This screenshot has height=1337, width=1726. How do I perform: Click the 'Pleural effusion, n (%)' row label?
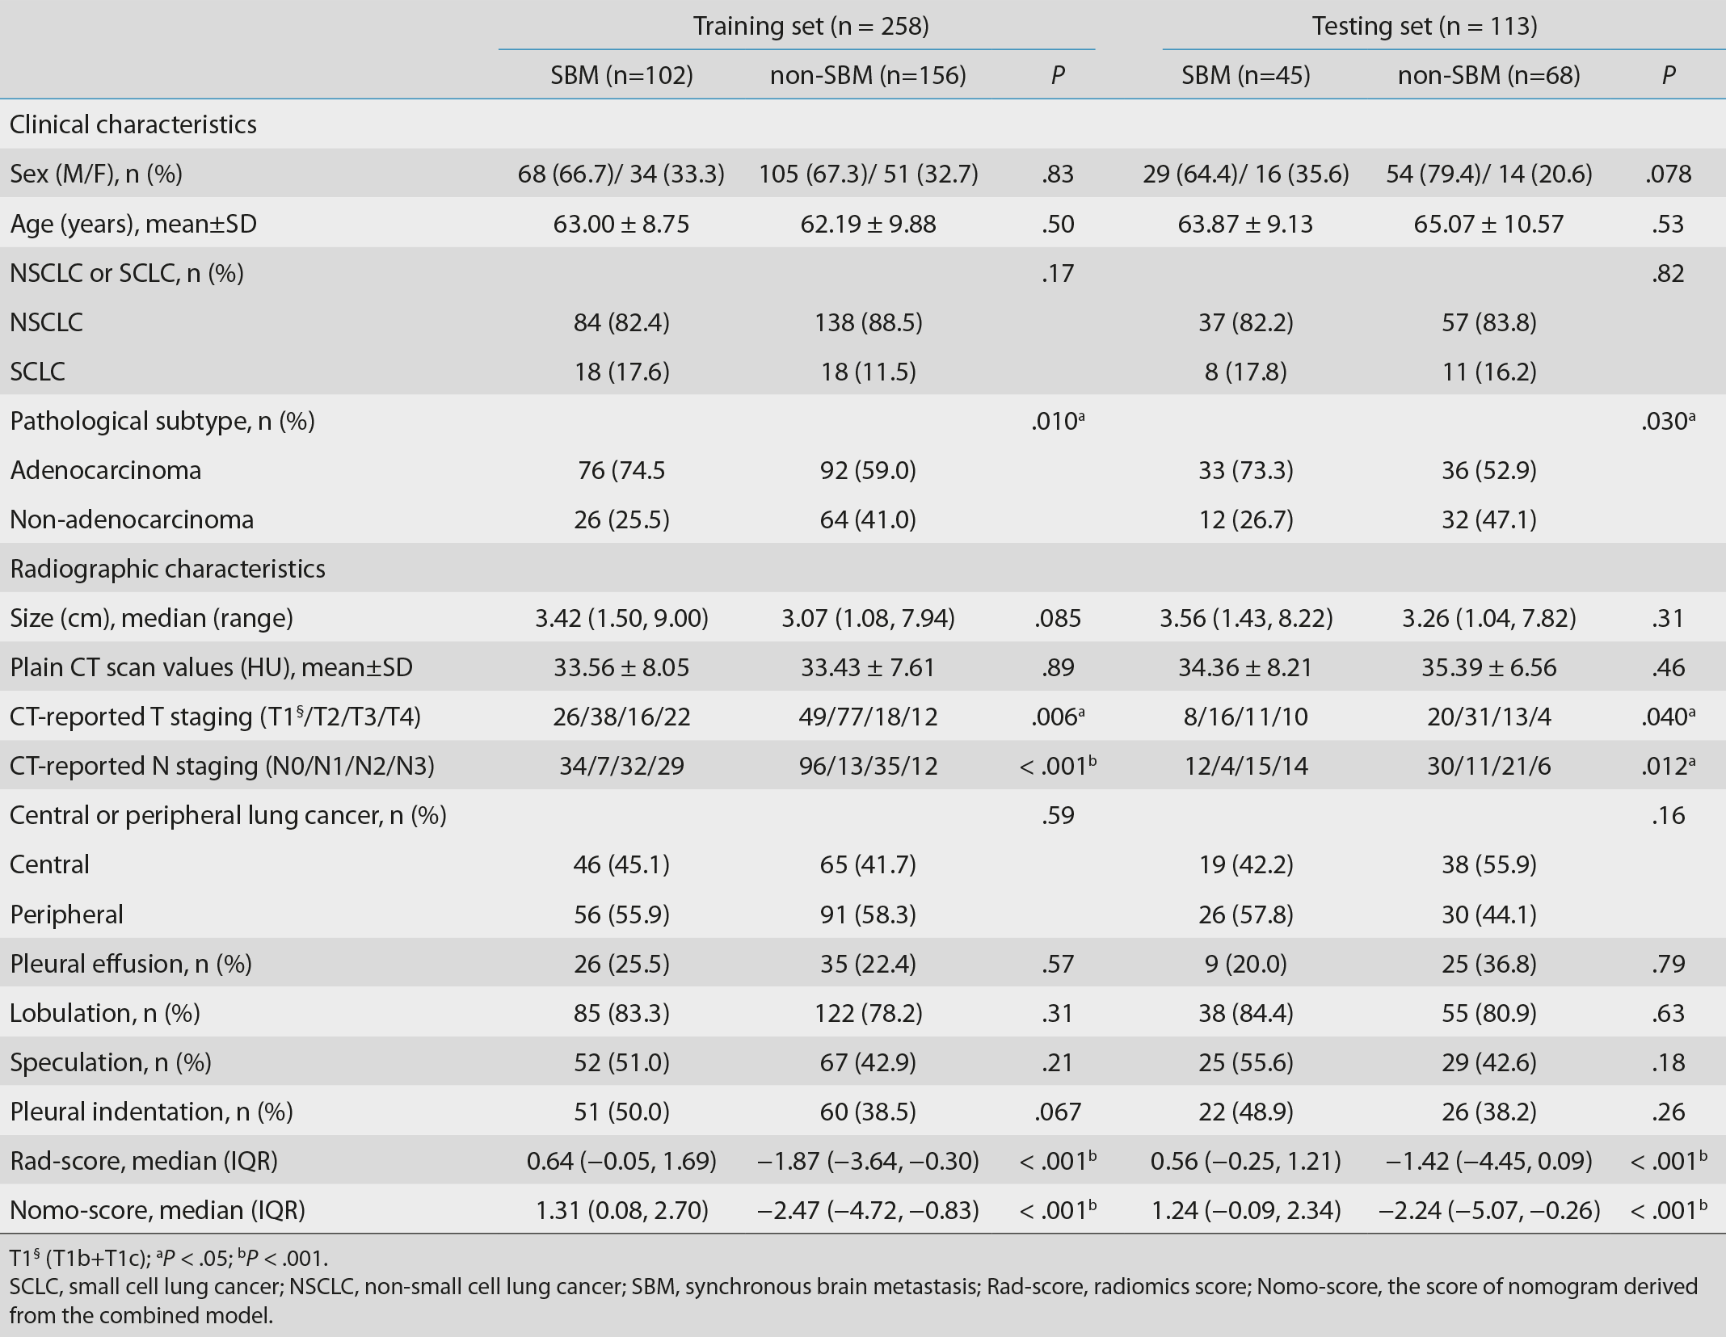(131, 964)
